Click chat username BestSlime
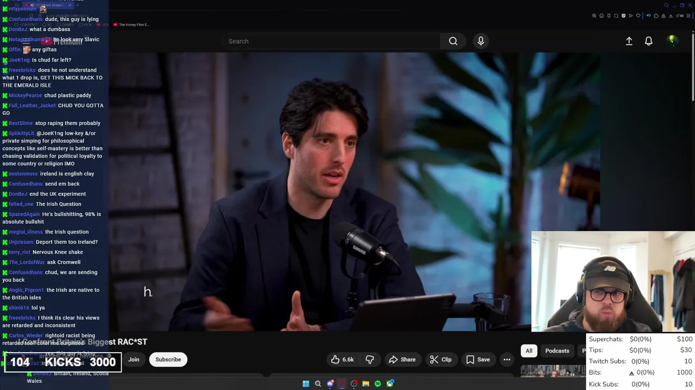This screenshot has height=390, width=695. point(21,123)
